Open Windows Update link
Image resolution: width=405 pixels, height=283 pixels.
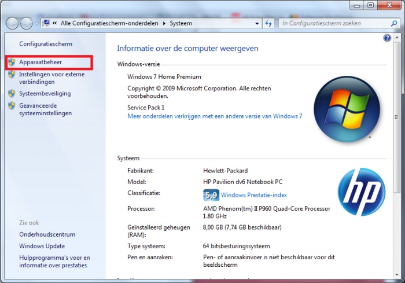click(42, 246)
